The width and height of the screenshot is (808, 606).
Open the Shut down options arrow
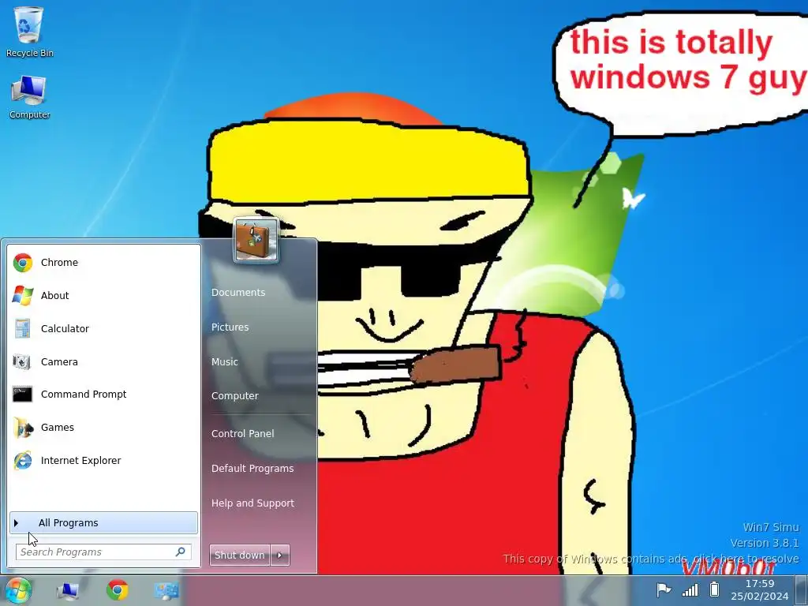tap(280, 555)
